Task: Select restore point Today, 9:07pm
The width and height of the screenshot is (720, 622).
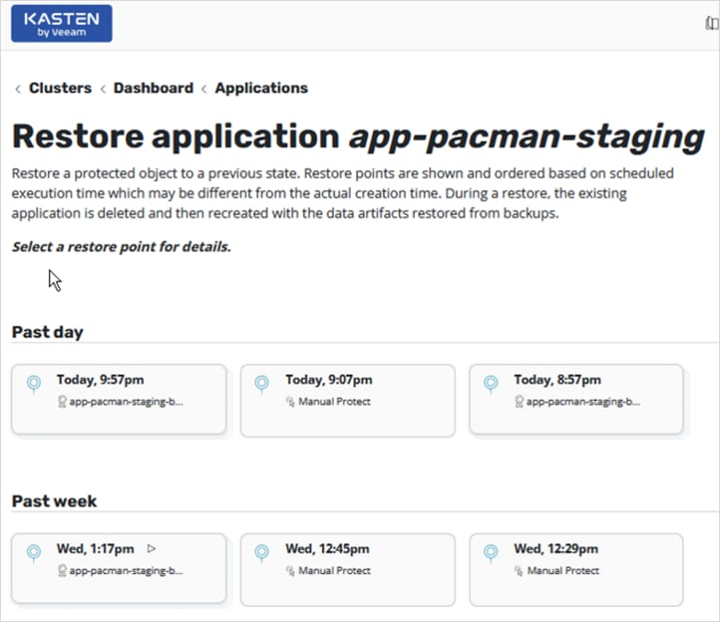Action: (348, 401)
